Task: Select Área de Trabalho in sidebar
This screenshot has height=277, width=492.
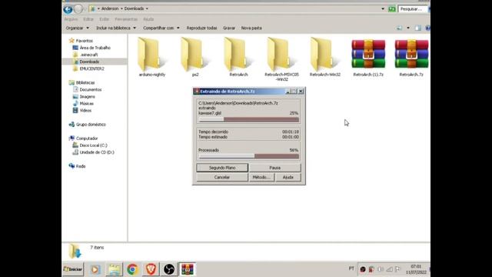Action: click(91, 48)
